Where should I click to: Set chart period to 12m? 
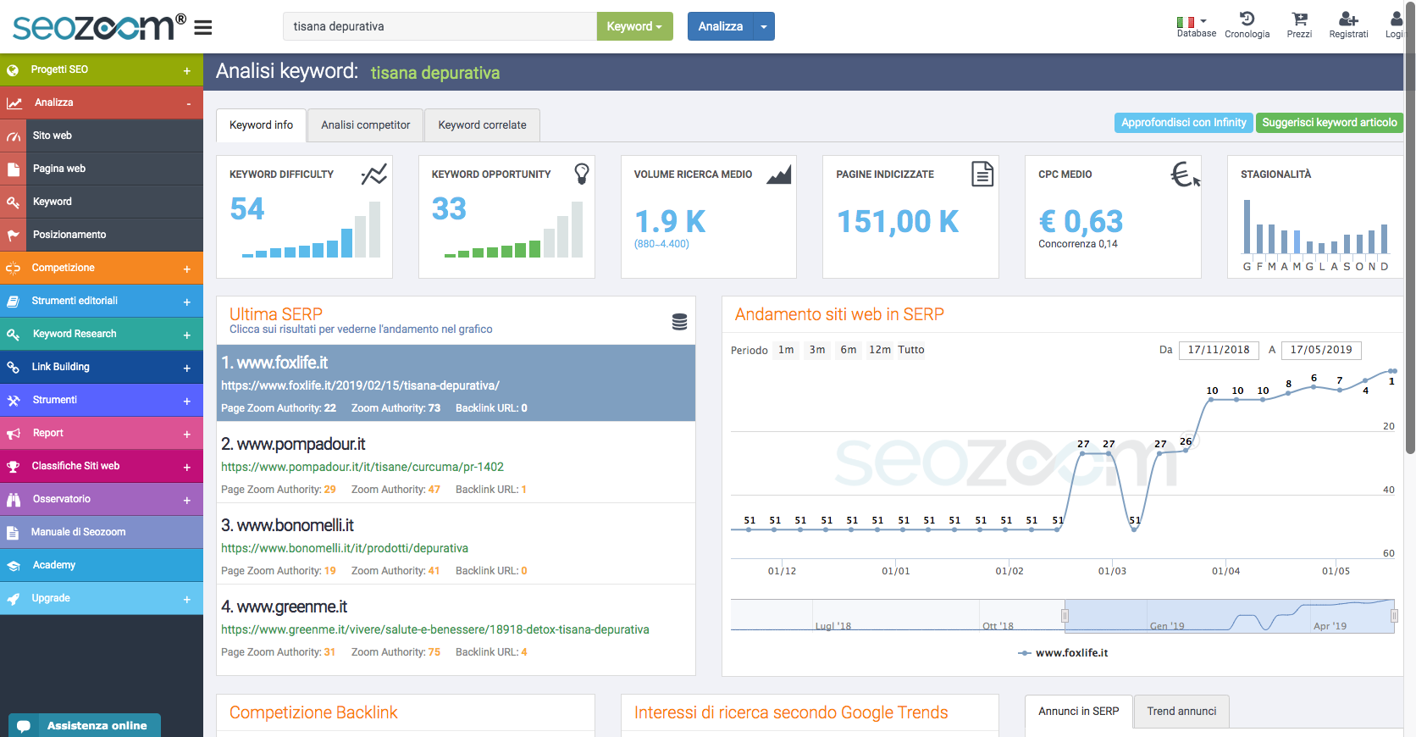click(x=880, y=350)
